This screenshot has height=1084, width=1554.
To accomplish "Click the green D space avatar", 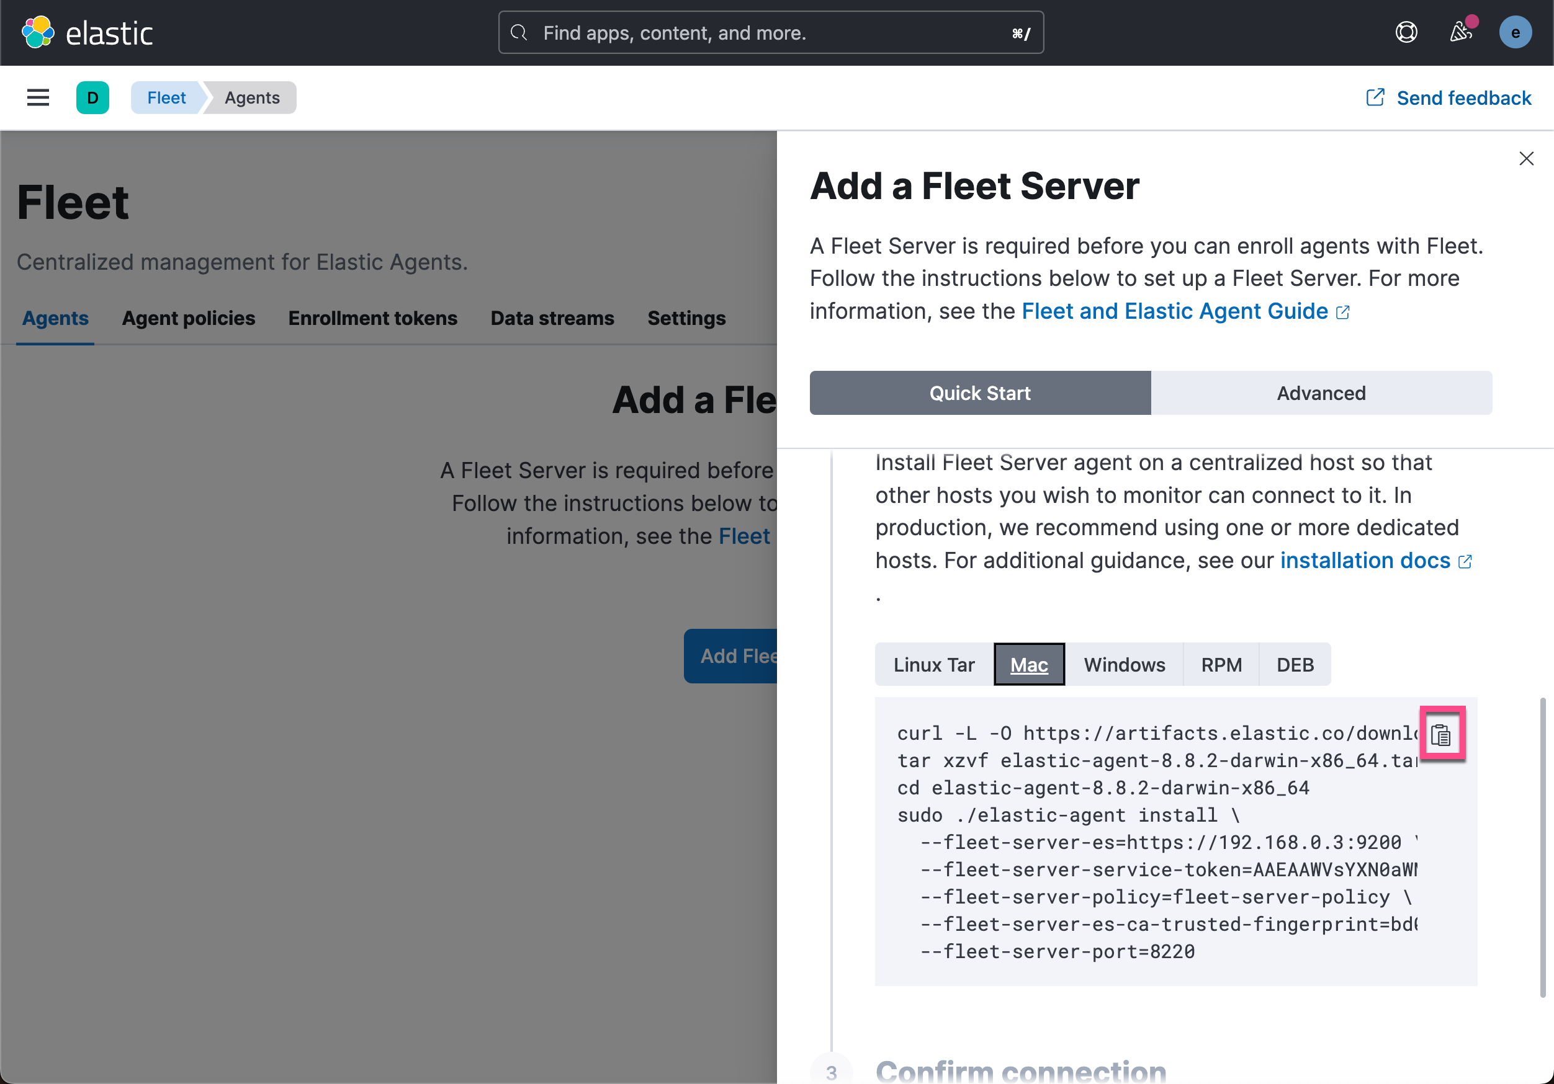I will pyautogui.click(x=92, y=97).
